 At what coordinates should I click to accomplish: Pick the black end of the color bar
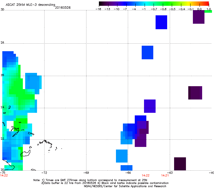point(101,4)
